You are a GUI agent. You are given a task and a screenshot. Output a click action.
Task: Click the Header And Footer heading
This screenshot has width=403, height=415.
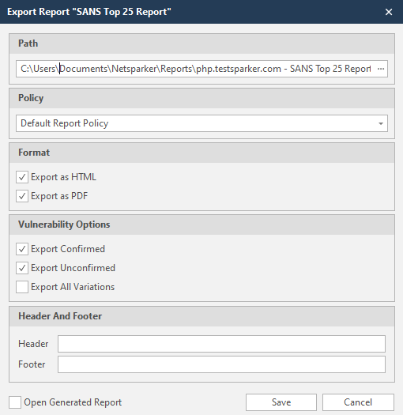pyautogui.click(x=60, y=316)
